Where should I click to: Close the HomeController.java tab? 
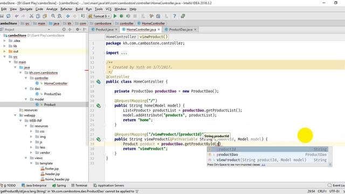coord(158,30)
